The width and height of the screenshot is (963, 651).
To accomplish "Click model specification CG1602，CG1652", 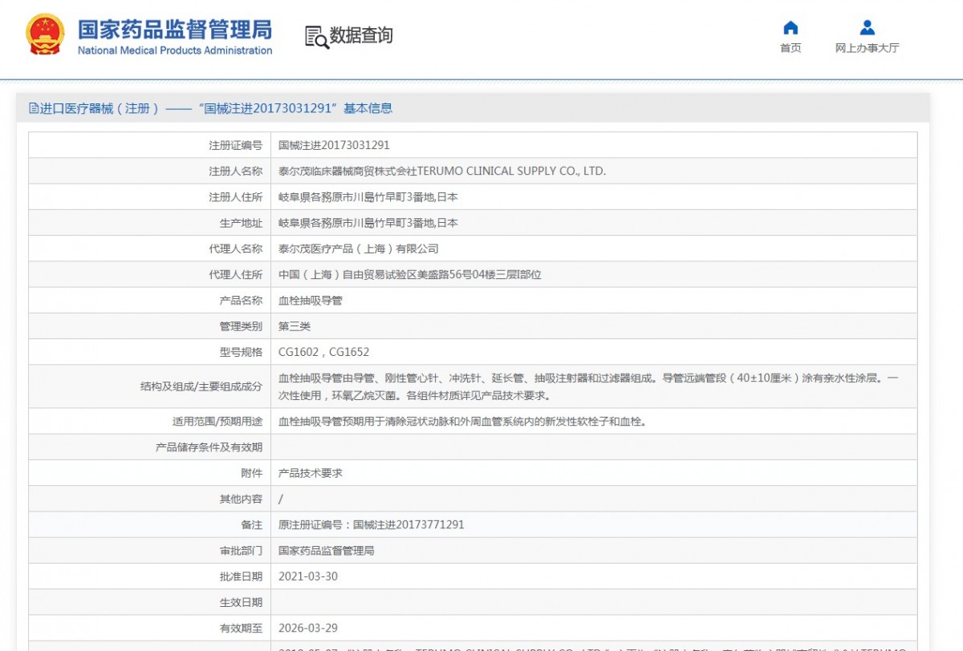I will [324, 352].
